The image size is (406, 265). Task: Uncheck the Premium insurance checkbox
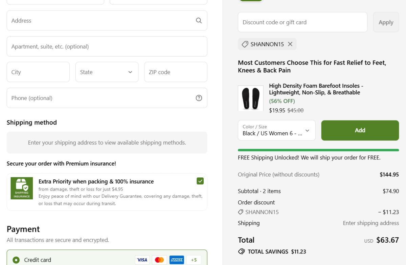(200, 181)
